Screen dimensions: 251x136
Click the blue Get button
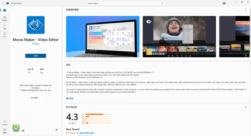[36, 56]
